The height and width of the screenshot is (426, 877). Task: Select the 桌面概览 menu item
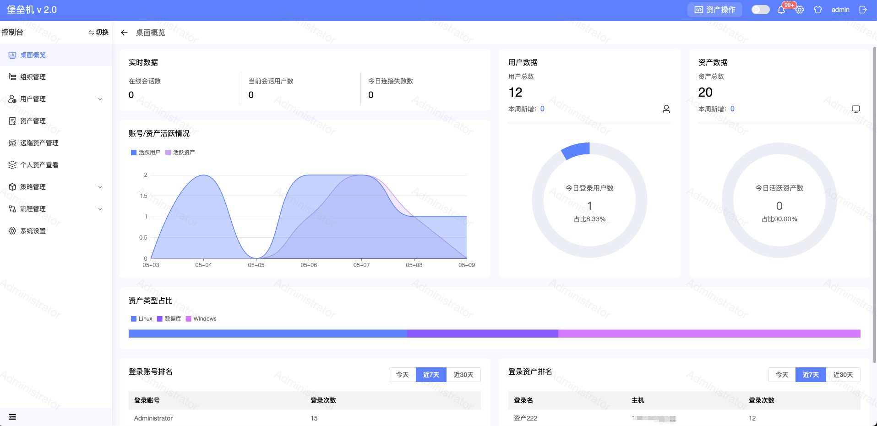56,55
